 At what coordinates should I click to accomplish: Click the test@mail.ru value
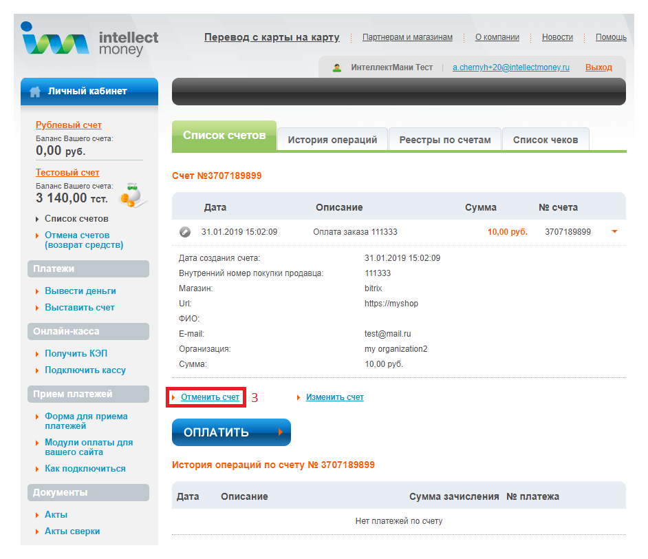click(x=388, y=334)
